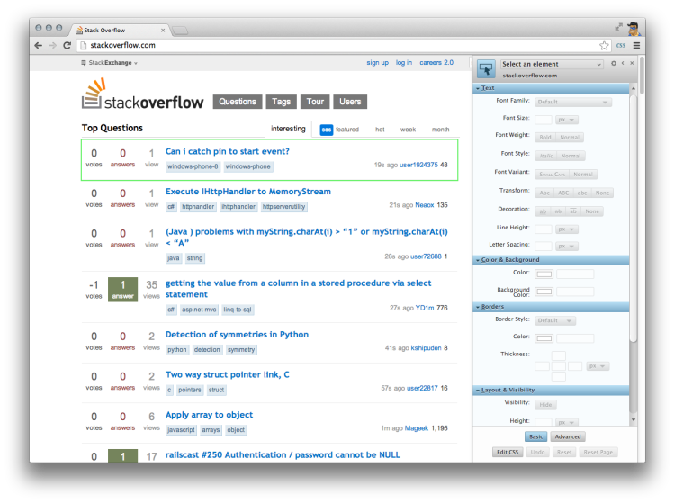Switch to the week tab
The width and height of the screenshot is (675, 503).
click(408, 130)
